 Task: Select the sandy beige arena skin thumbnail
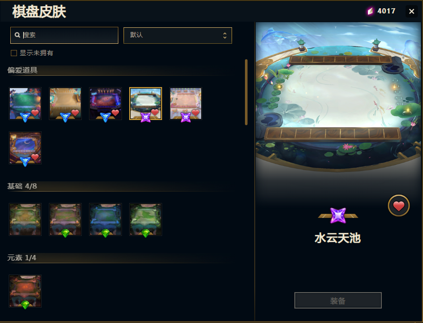tap(65, 104)
